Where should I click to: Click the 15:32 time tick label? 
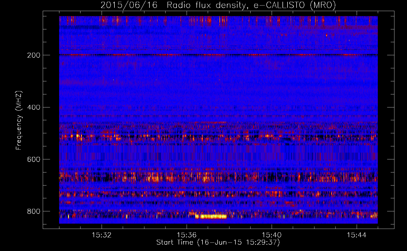102,235
